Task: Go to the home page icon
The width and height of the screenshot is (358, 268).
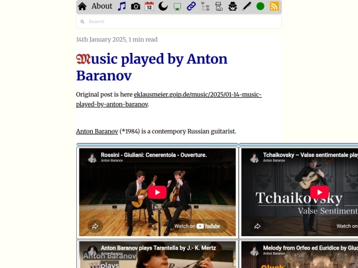Action: point(82,7)
